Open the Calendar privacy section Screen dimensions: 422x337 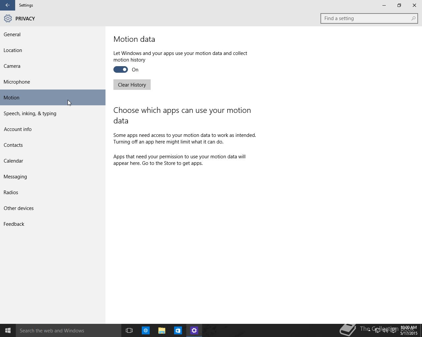click(53, 161)
